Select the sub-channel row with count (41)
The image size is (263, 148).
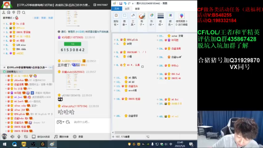pyautogui.click(x=27, y=72)
